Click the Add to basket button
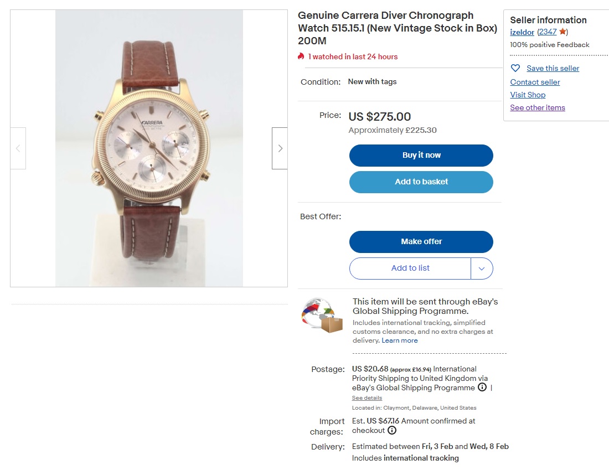Screen dimensions: 609x475 coord(421,182)
